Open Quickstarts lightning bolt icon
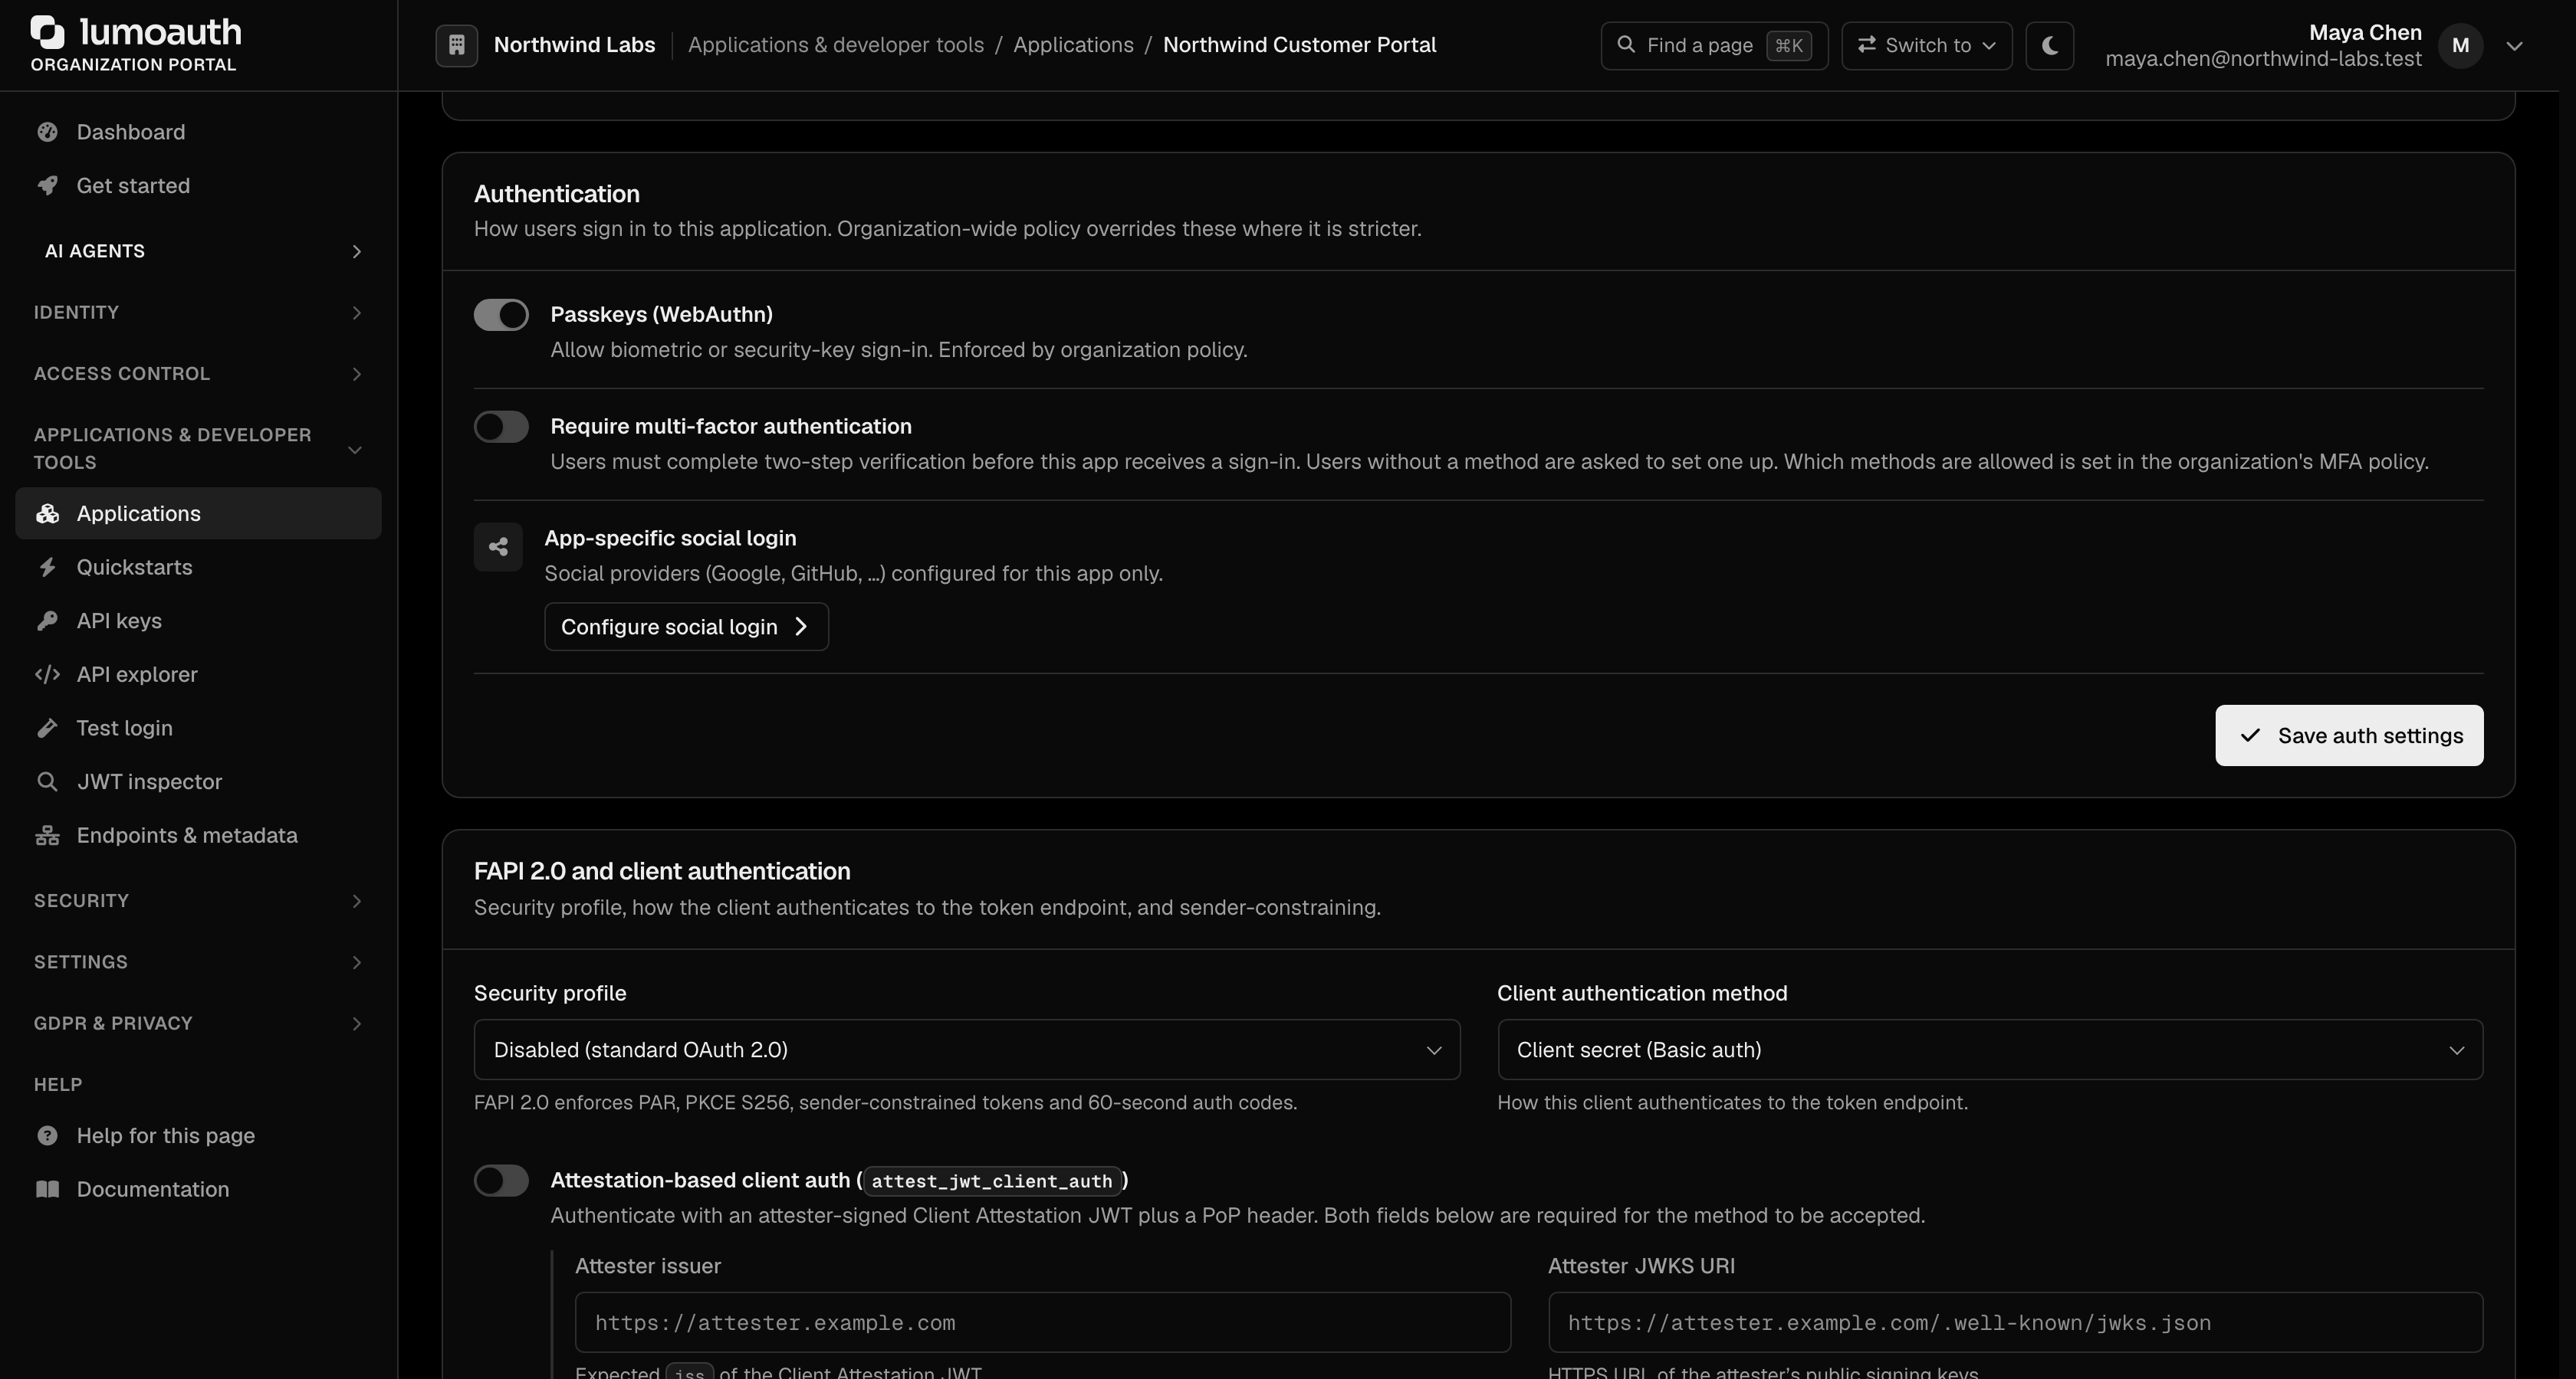Screen dimensions: 2576x1379 (x=47, y=568)
